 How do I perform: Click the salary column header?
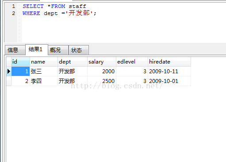(102, 62)
